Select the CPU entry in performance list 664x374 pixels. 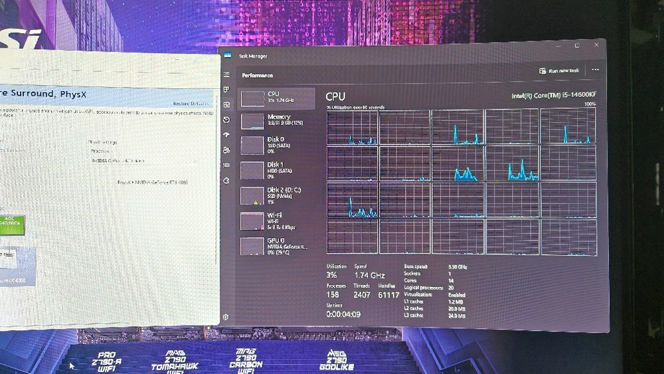[x=276, y=98]
